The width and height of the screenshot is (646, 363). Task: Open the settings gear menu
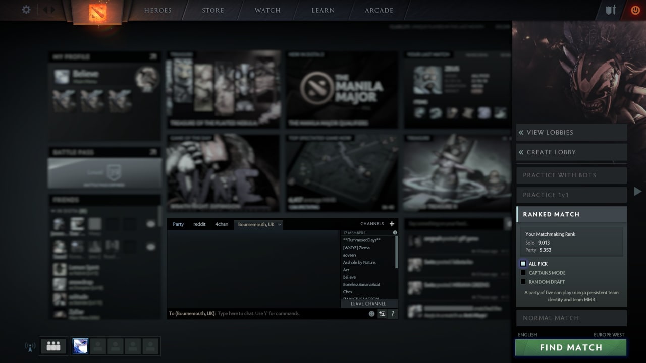pos(26,10)
